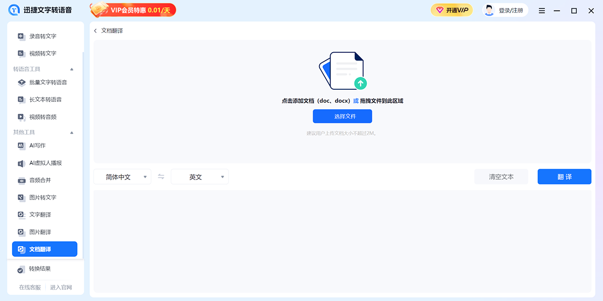Go back using the 文档翻译 back arrow
Screen dimensions: 603x301
coord(95,31)
